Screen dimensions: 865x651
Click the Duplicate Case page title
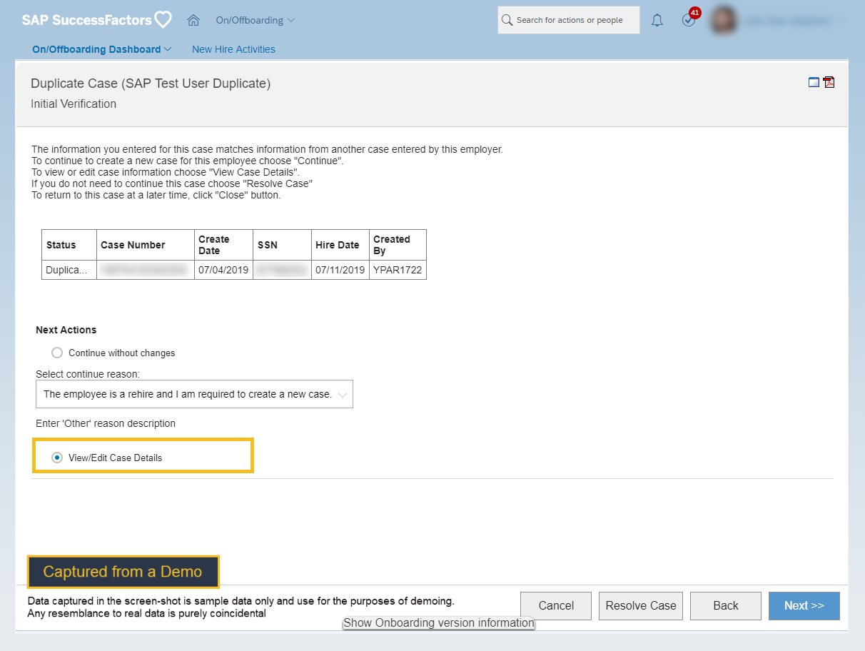click(151, 84)
